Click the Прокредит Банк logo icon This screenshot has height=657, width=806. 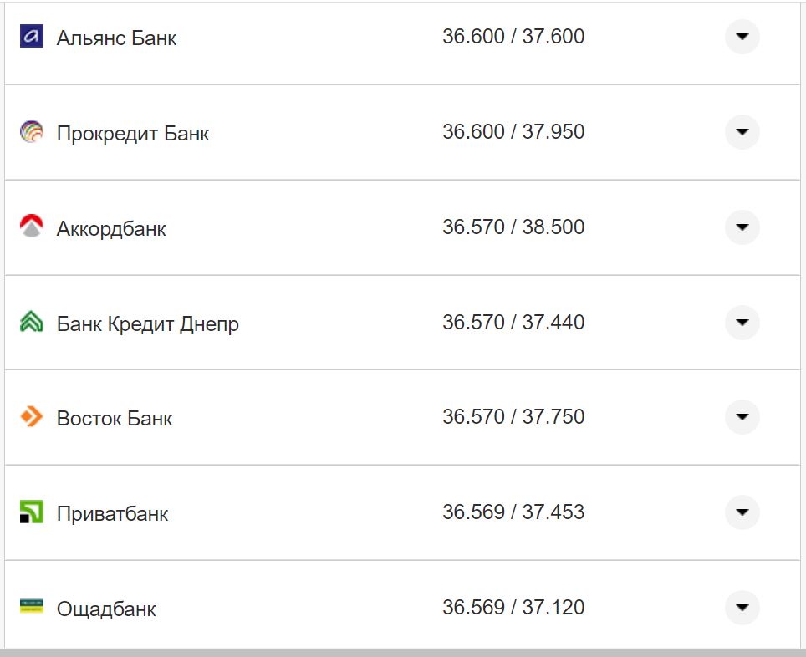pos(32,132)
